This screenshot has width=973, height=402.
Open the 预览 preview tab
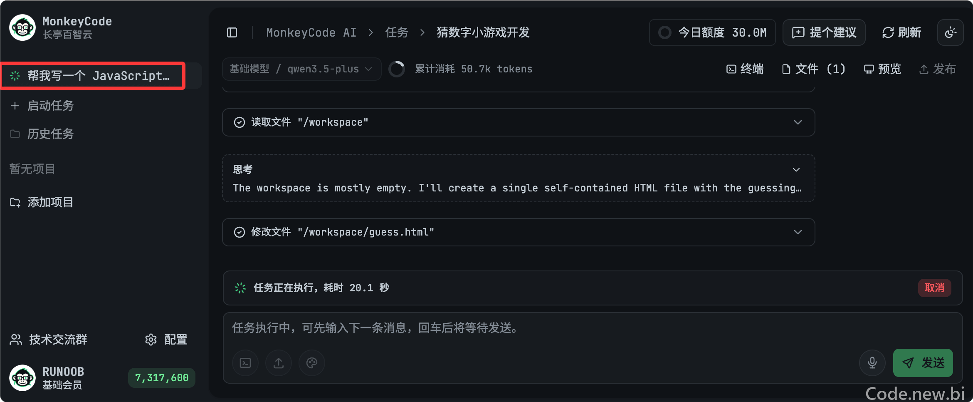point(882,69)
